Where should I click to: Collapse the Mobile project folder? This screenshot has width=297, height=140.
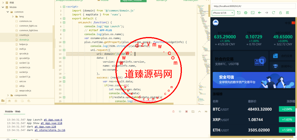[x=3, y=7]
